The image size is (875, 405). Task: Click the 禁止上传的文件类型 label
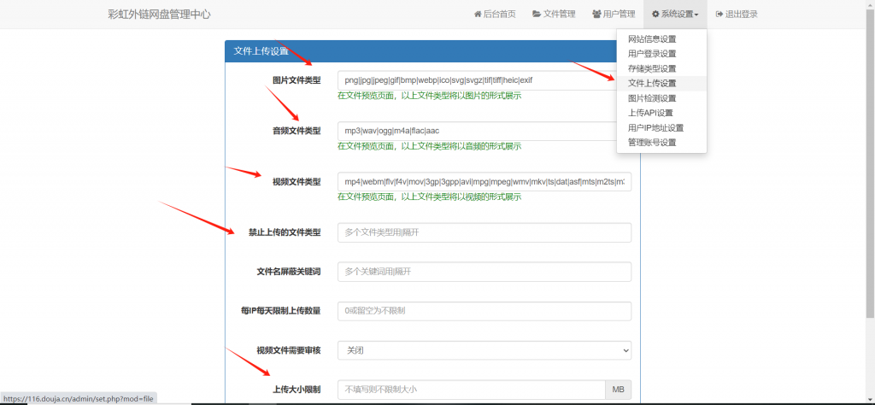(x=285, y=232)
